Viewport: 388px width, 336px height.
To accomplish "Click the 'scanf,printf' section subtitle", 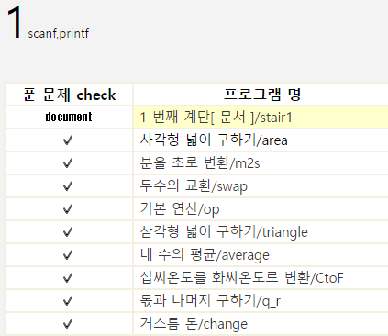I will (x=59, y=33).
